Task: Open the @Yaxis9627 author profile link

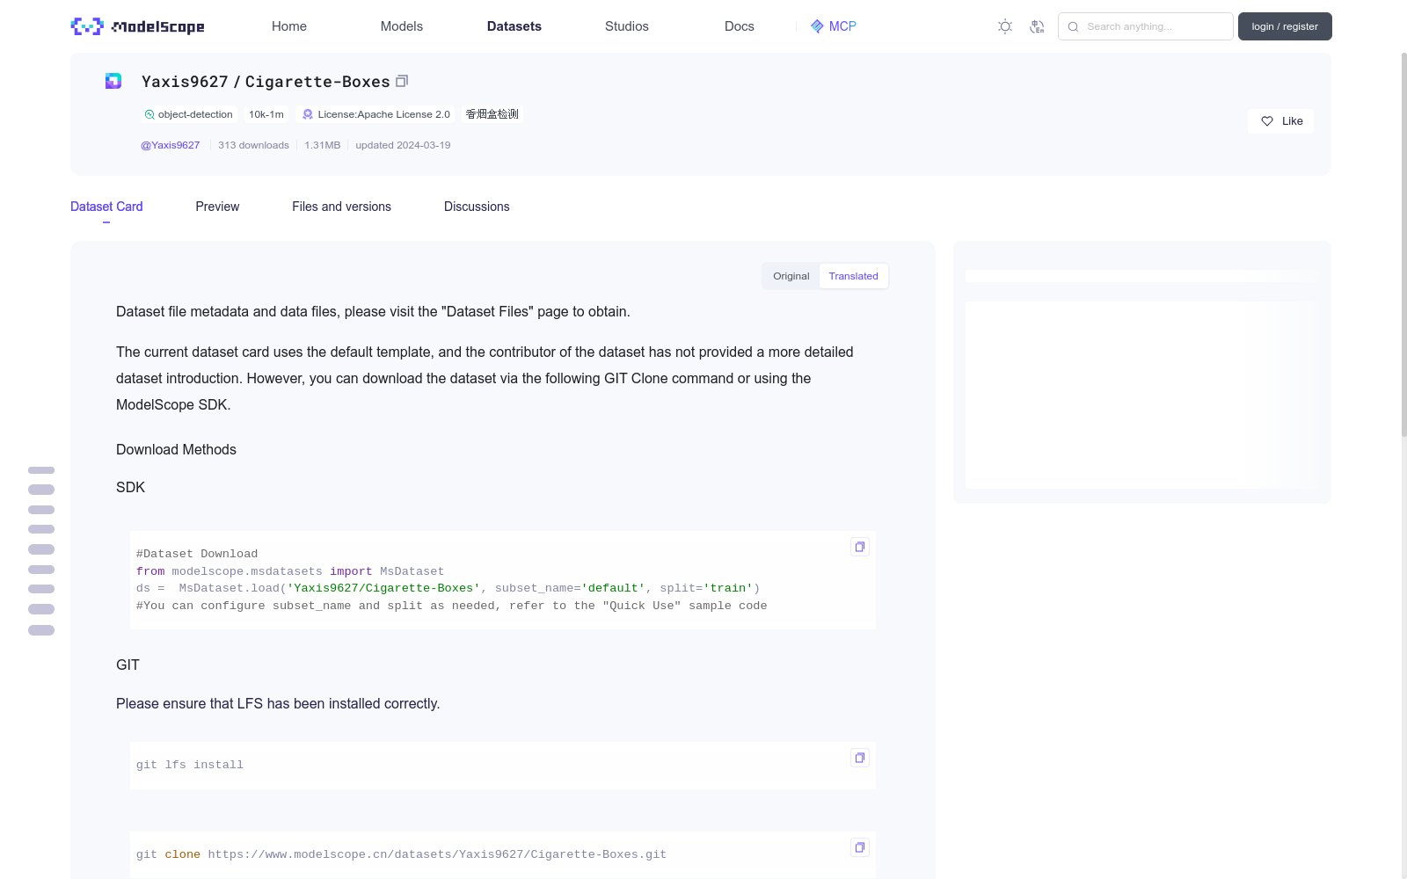Action: coord(171,145)
